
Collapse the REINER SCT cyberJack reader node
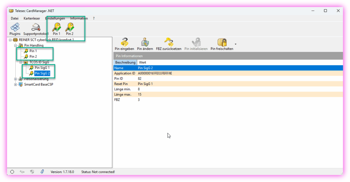click(10, 40)
